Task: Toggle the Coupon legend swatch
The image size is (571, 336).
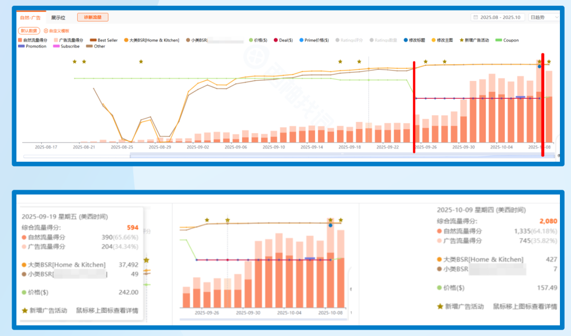Action: coord(499,40)
